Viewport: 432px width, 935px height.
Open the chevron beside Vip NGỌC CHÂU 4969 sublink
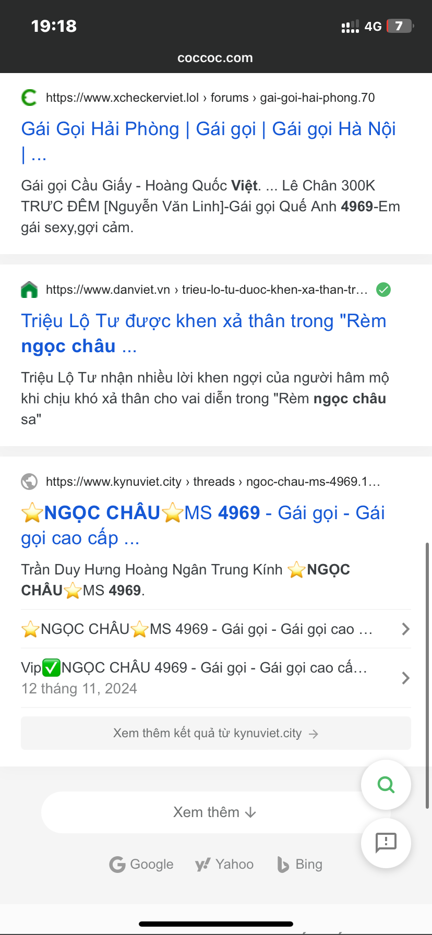coord(405,678)
